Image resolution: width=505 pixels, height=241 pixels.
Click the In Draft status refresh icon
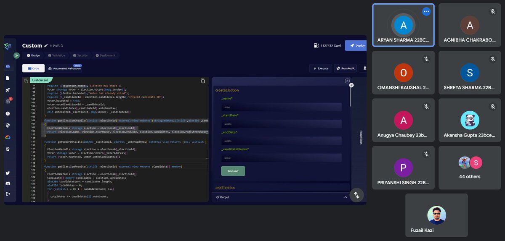[62, 45]
